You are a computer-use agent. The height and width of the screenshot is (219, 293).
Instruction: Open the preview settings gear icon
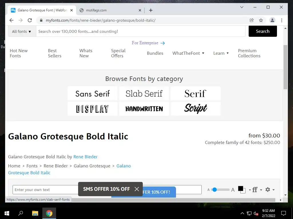pos(268,190)
